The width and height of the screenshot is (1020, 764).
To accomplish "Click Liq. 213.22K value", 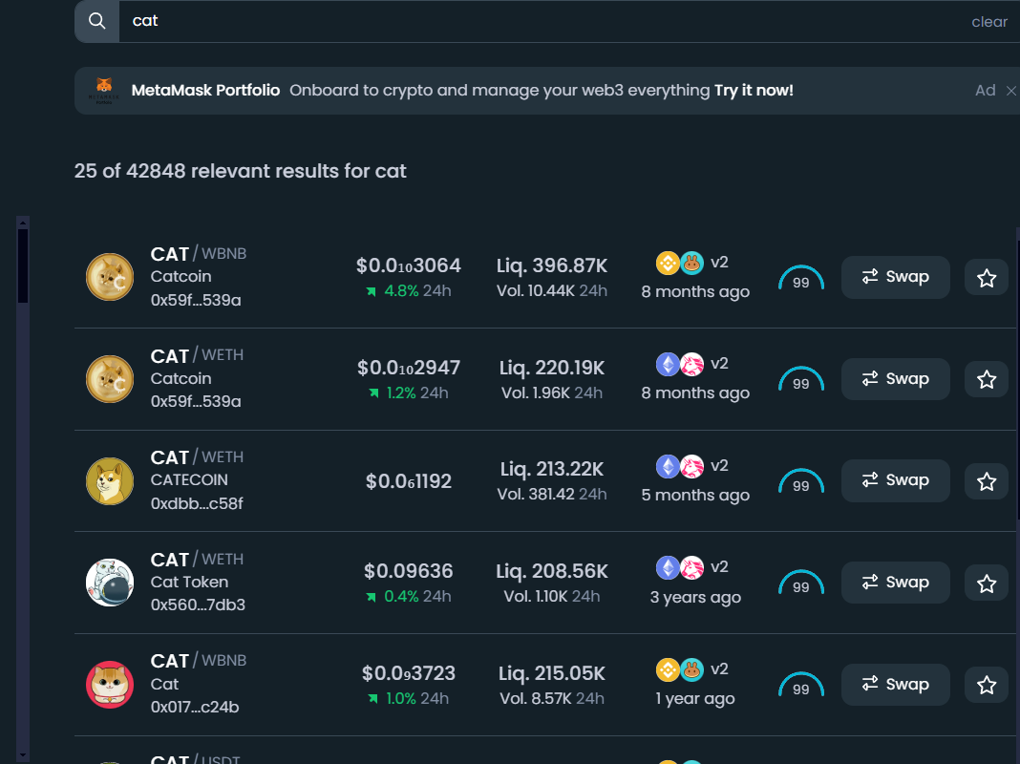I will (x=552, y=470).
